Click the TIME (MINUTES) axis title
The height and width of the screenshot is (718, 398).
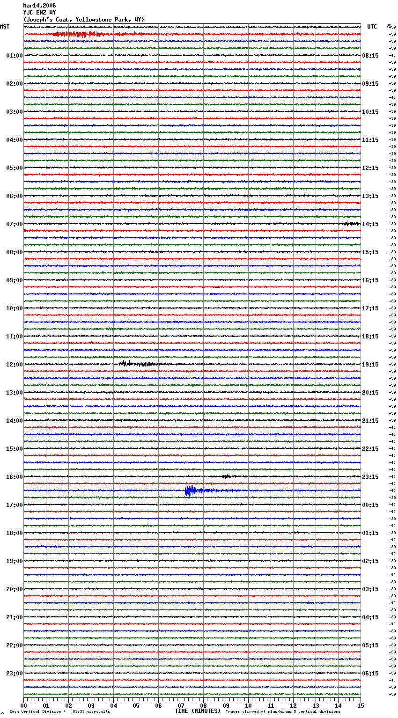pyautogui.click(x=198, y=711)
